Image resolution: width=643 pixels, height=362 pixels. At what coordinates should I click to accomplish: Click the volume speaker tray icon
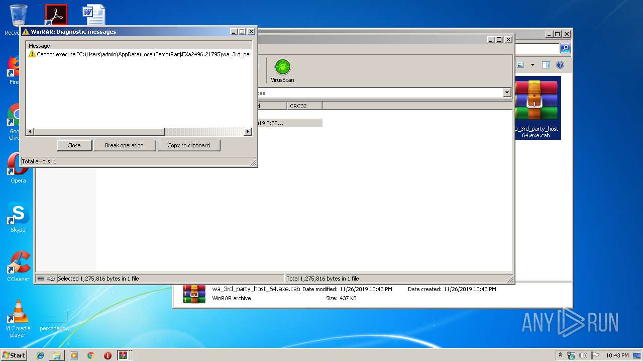click(x=583, y=355)
